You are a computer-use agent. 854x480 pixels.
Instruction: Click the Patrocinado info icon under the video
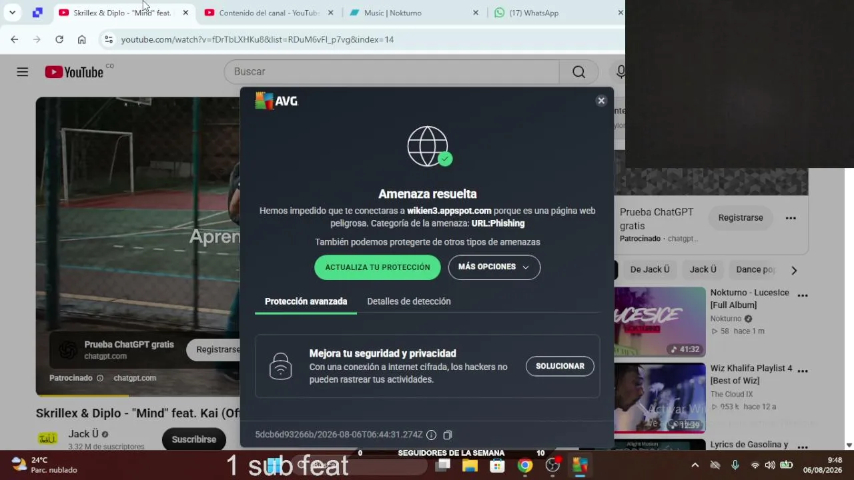pyautogui.click(x=100, y=378)
